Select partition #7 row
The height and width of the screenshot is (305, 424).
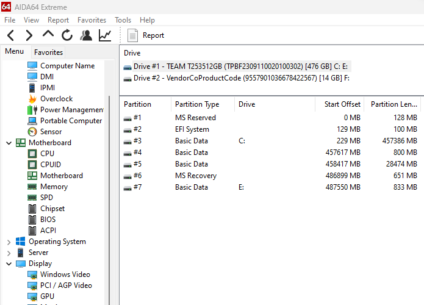(270, 187)
